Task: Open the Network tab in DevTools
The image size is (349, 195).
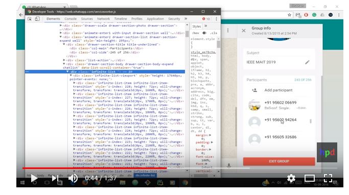Action: 104,19
